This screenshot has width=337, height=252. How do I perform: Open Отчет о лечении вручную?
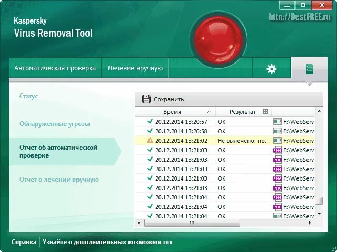pos(59,180)
